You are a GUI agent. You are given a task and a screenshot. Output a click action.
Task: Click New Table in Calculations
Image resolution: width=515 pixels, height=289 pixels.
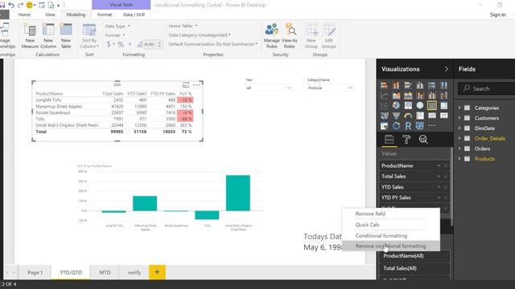(x=66, y=36)
